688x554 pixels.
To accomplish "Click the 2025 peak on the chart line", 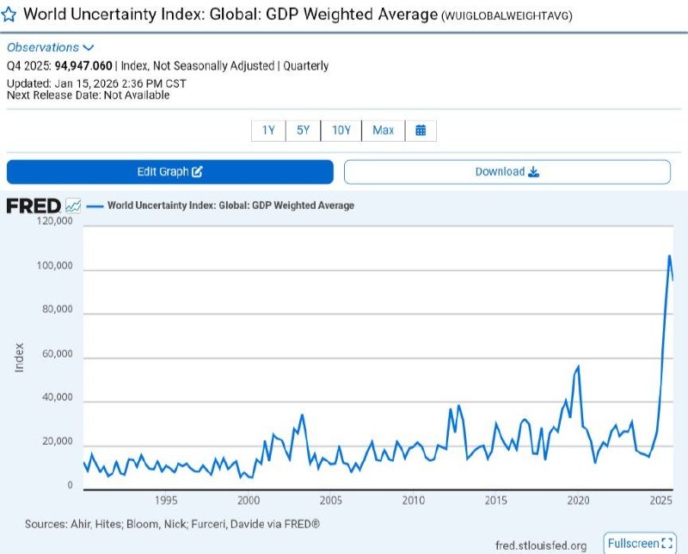I will pos(669,255).
